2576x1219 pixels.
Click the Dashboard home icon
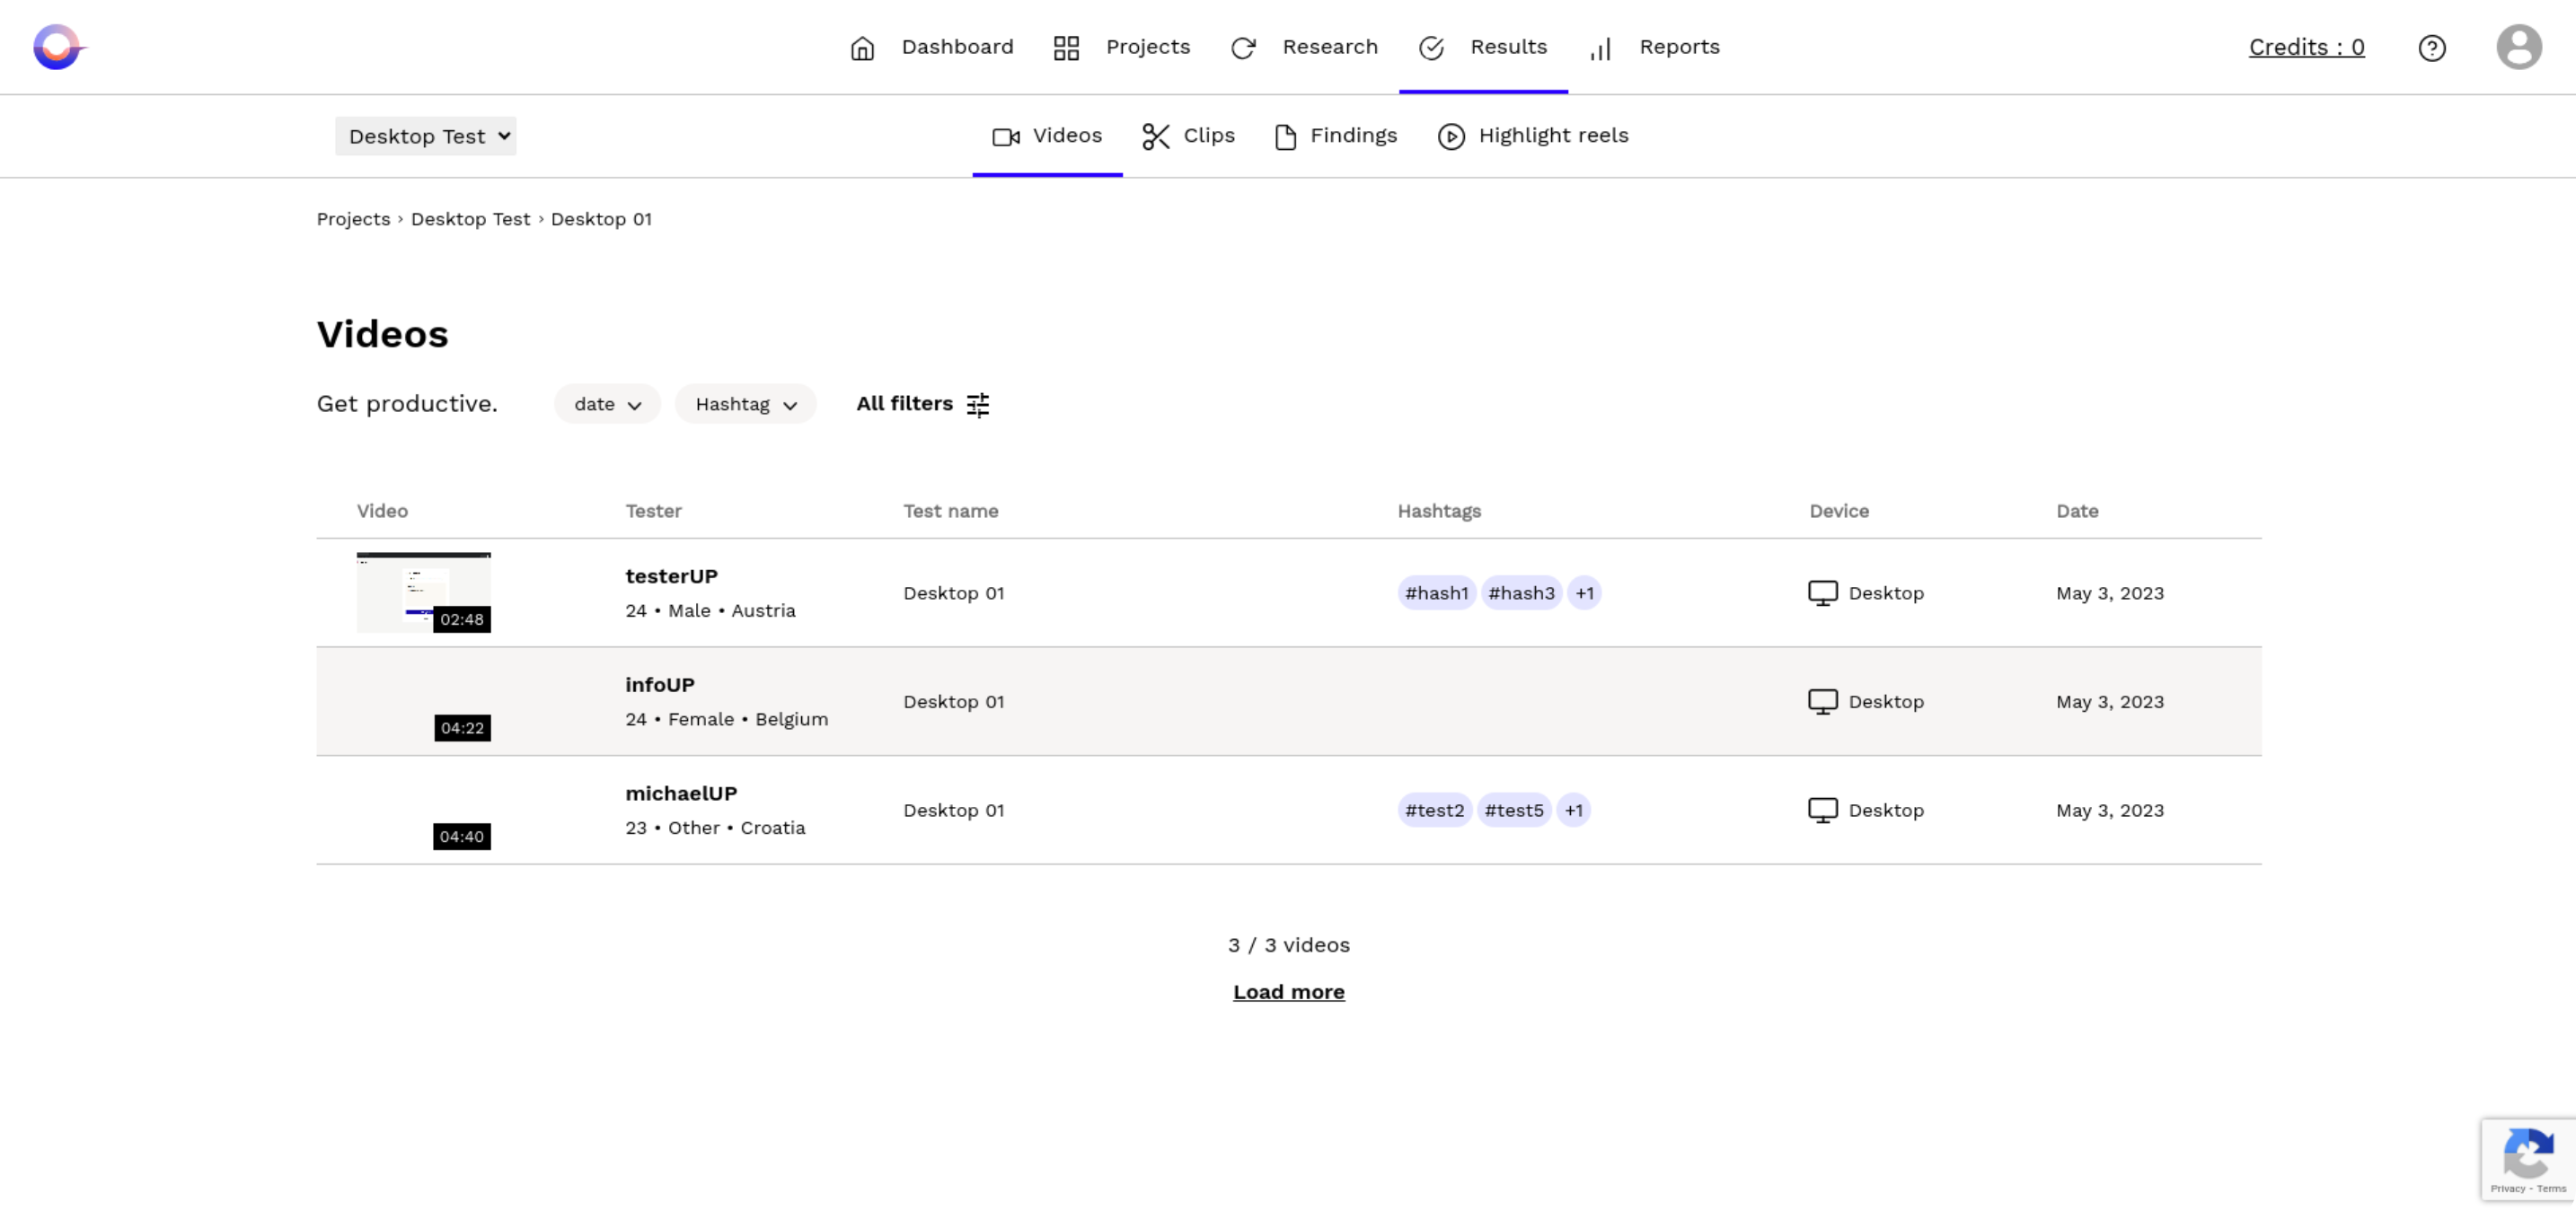coord(862,46)
